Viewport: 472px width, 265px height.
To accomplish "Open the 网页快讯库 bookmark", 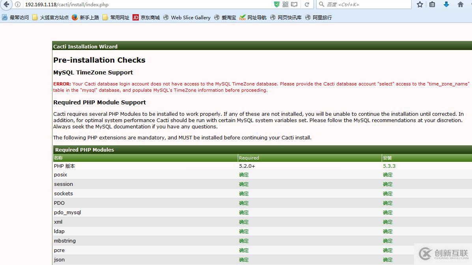I will [286, 17].
